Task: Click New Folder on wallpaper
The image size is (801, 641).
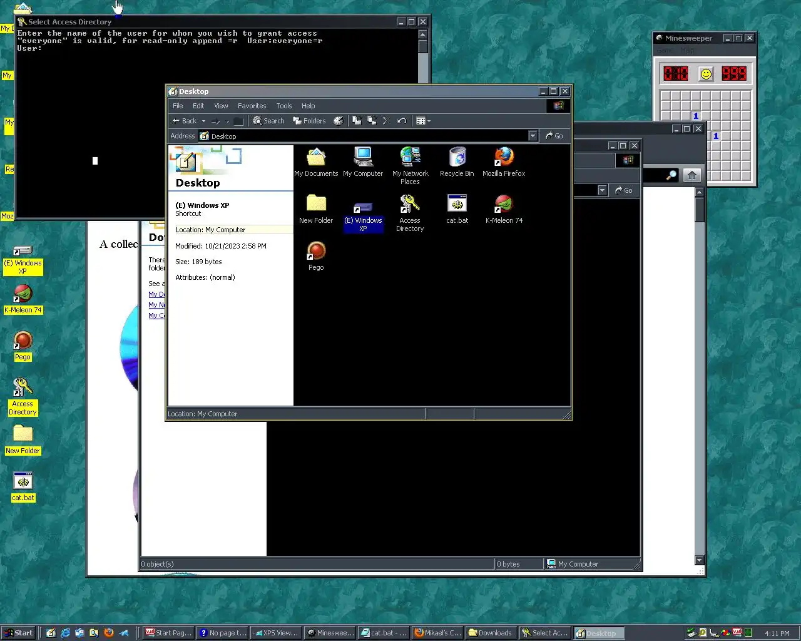Action: pos(23,439)
